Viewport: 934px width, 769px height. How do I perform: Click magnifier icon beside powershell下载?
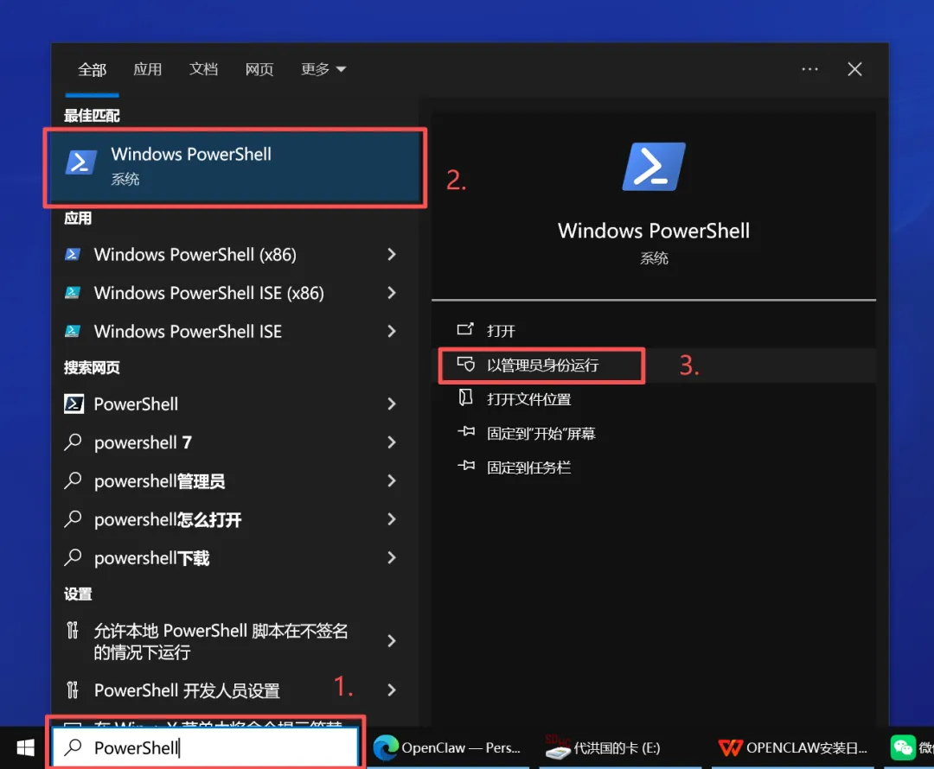point(73,557)
